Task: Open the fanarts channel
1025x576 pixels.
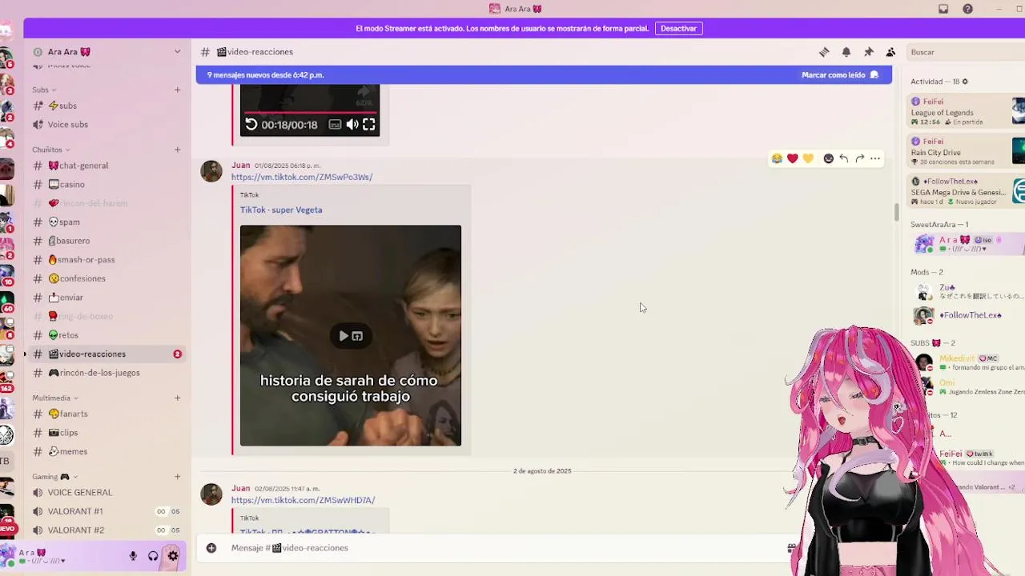Action: click(107, 414)
